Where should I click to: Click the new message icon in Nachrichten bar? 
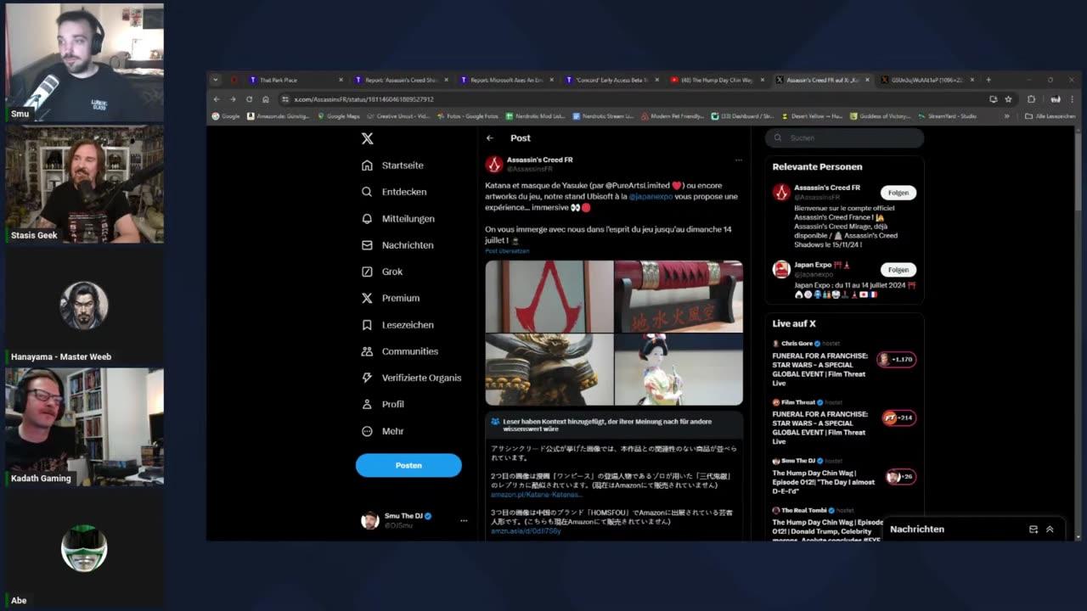1033,529
